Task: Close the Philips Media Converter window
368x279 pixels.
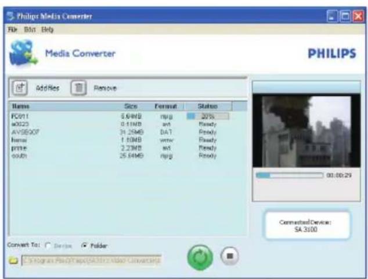Action: pos(358,16)
